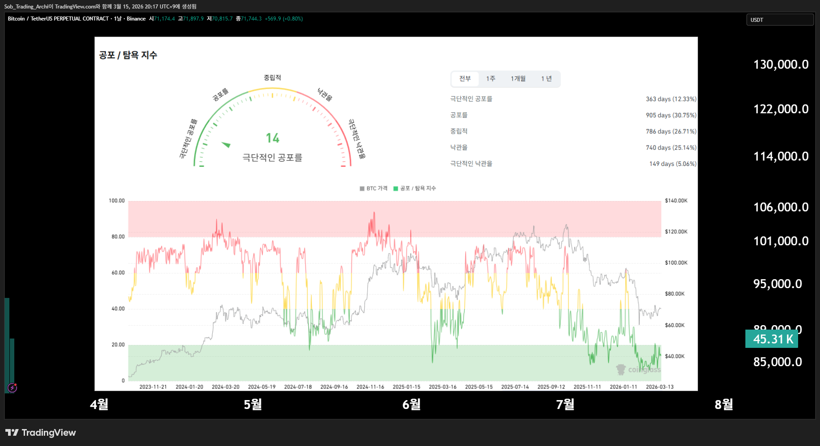Select the 786 days (26.71%) value

pyautogui.click(x=671, y=132)
